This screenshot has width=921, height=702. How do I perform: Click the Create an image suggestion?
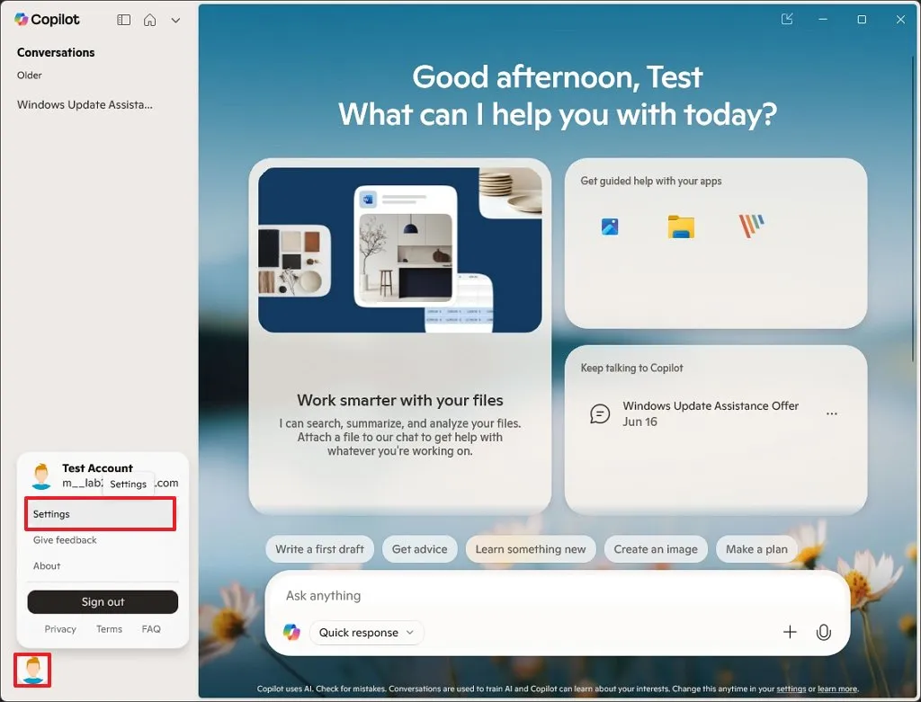click(656, 549)
